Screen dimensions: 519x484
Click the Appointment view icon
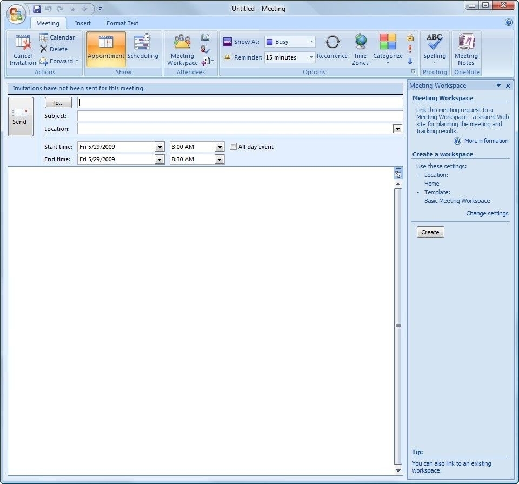106,49
